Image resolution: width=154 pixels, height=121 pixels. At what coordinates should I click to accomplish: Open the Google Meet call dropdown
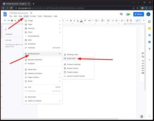tap(129, 14)
